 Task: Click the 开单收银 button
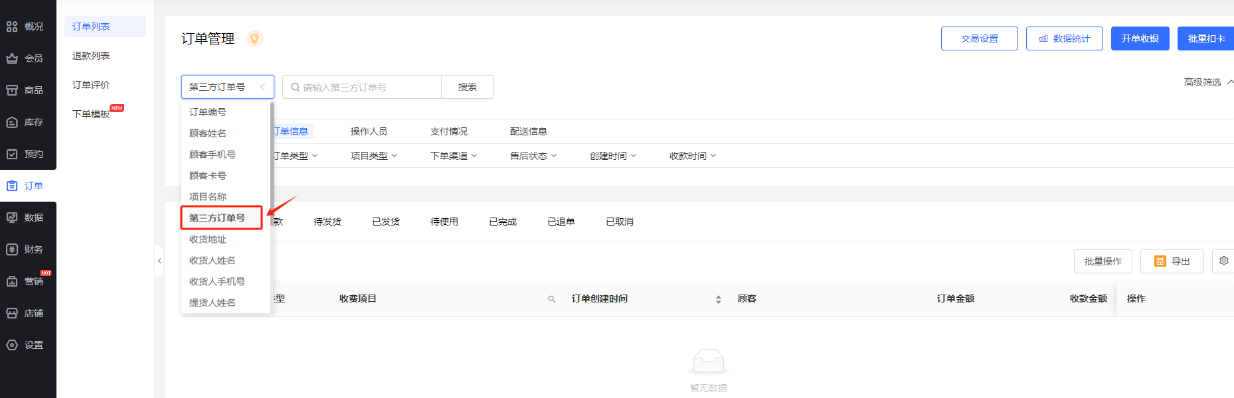(x=1140, y=38)
